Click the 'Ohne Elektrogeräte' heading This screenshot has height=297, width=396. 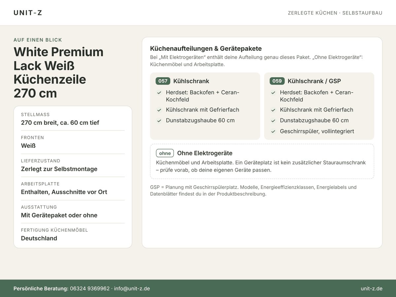point(205,153)
